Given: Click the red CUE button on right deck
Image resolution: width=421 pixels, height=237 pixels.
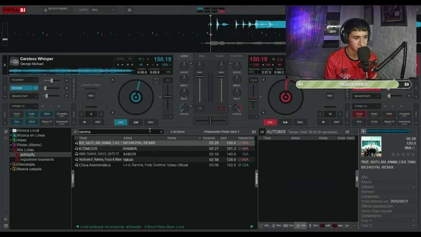Looking at the screenshot, I should pos(270,122).
